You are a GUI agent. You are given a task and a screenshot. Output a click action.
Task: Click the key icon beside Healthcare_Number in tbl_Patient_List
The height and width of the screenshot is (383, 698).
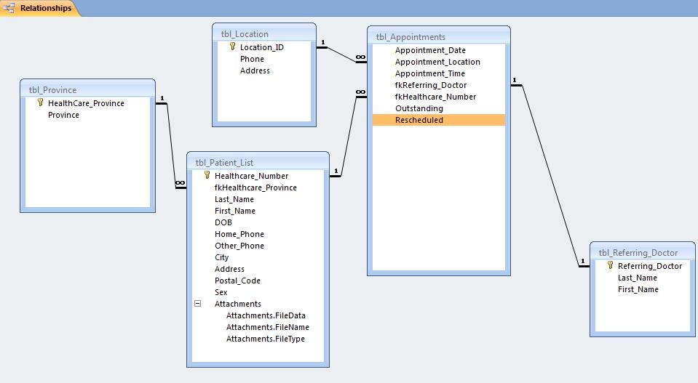(x=207, y=175)
